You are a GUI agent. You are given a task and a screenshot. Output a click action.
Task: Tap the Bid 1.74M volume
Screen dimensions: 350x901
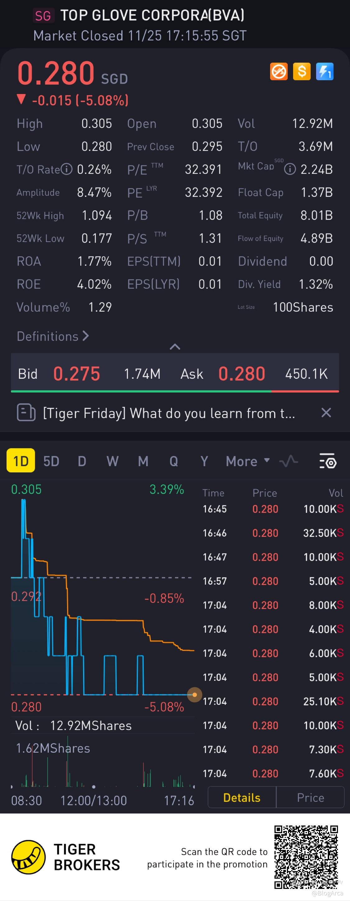click(142, 374)
